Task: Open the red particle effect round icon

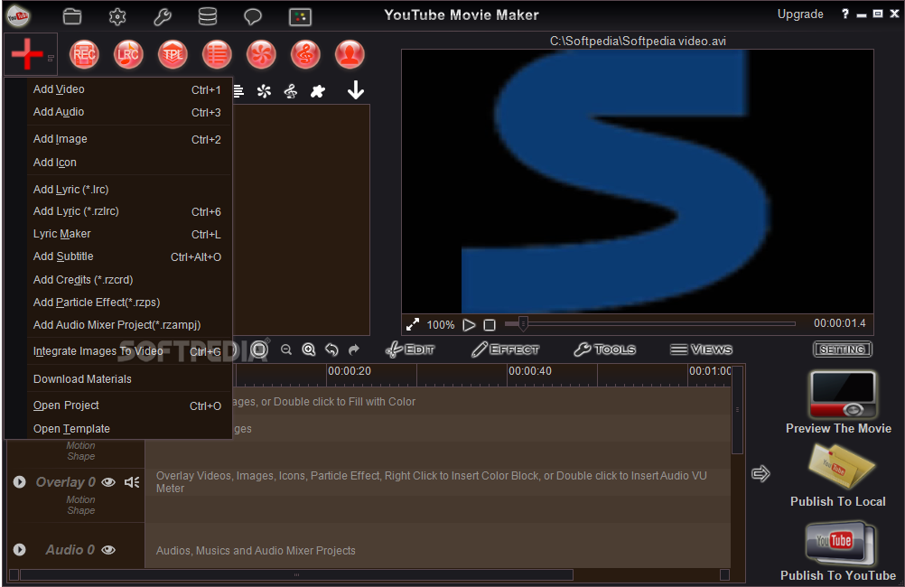Action: tap(261, 55)
